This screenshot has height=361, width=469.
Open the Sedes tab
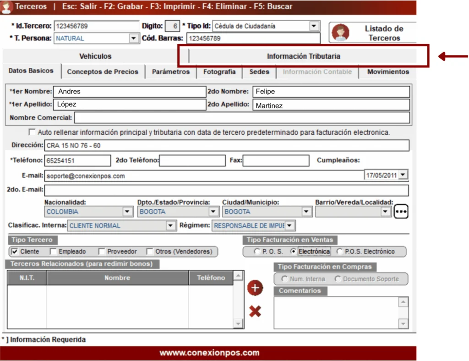click(x=259, y=72)
